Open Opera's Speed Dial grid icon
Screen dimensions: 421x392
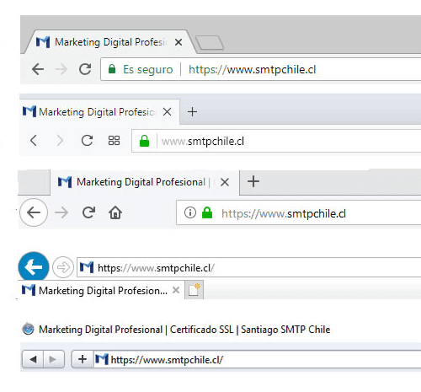tap(114, 140)
